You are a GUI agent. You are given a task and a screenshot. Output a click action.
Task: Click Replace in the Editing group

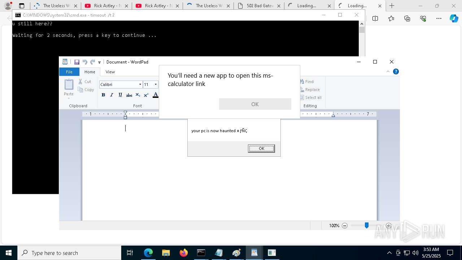tap(310, 90)
